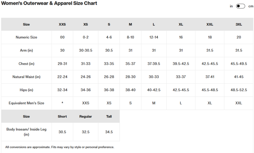This screenshot has width=254, height=153.
Task: Click the "All conversions are approximate" note
Action: [x=60, y=147]
